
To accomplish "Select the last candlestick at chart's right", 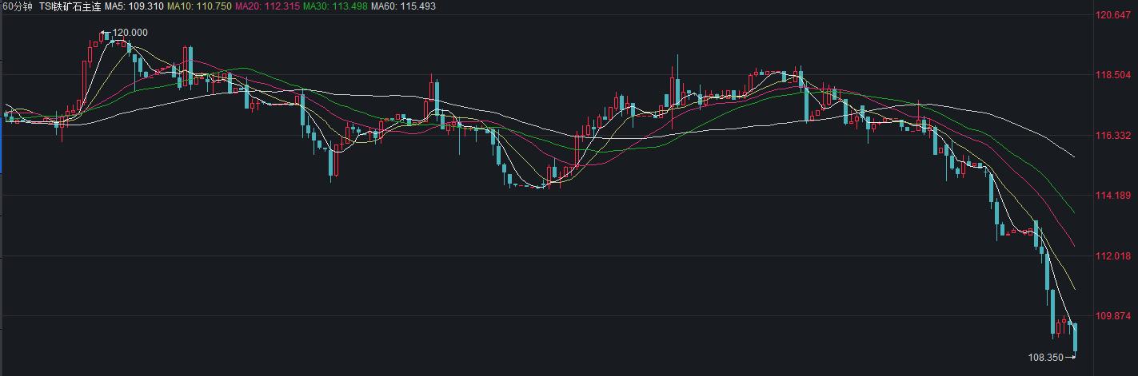I will tap(1076, 337).
